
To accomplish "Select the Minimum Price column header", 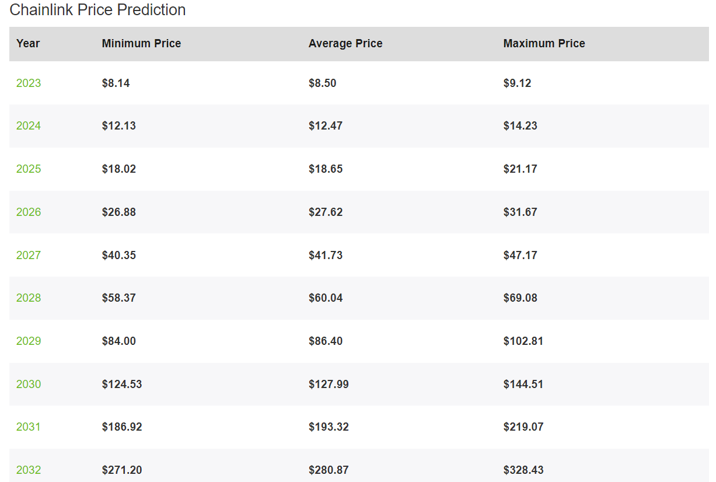I will click(141, 44).
